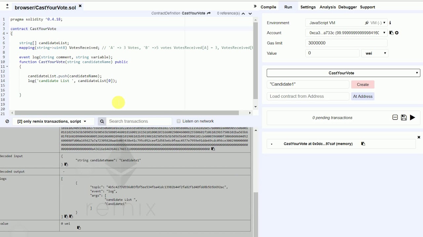Go to the Analysis tab
The height and width of the screenshot is (237, 423).
(x=328, y=7)
